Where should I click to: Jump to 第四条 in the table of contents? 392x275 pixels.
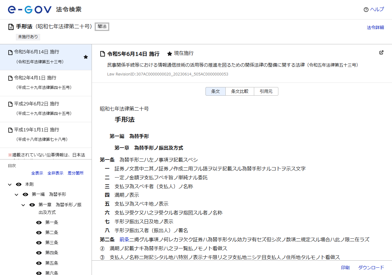(52, 253)
